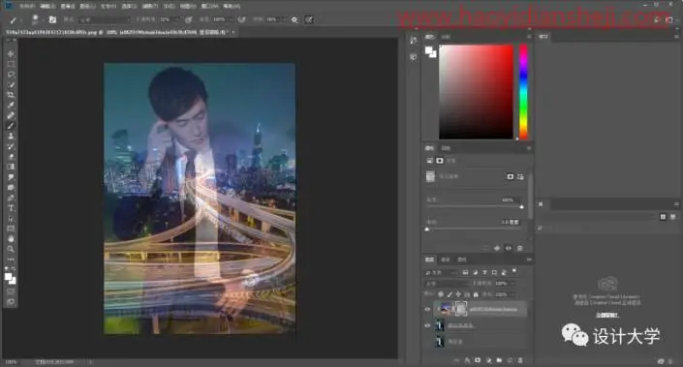
Task: Select the Brush tool in the toolbox
Action: (x=11, y=126)
